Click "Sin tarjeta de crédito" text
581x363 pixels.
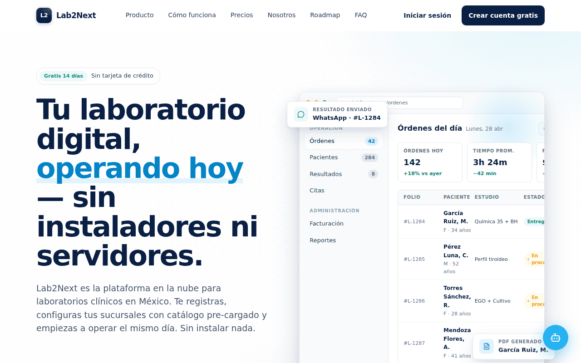[122, 76]
